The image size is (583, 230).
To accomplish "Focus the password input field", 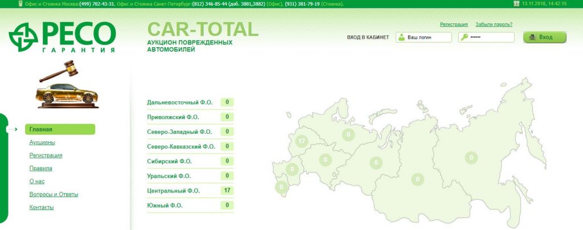I will pos(486,37).
